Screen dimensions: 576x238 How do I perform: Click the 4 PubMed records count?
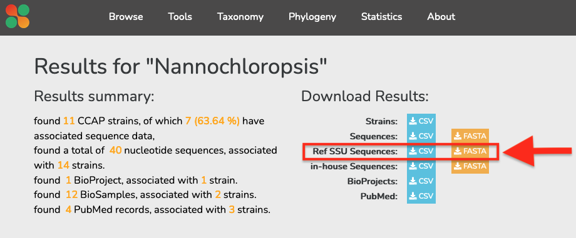click(68, 211)
